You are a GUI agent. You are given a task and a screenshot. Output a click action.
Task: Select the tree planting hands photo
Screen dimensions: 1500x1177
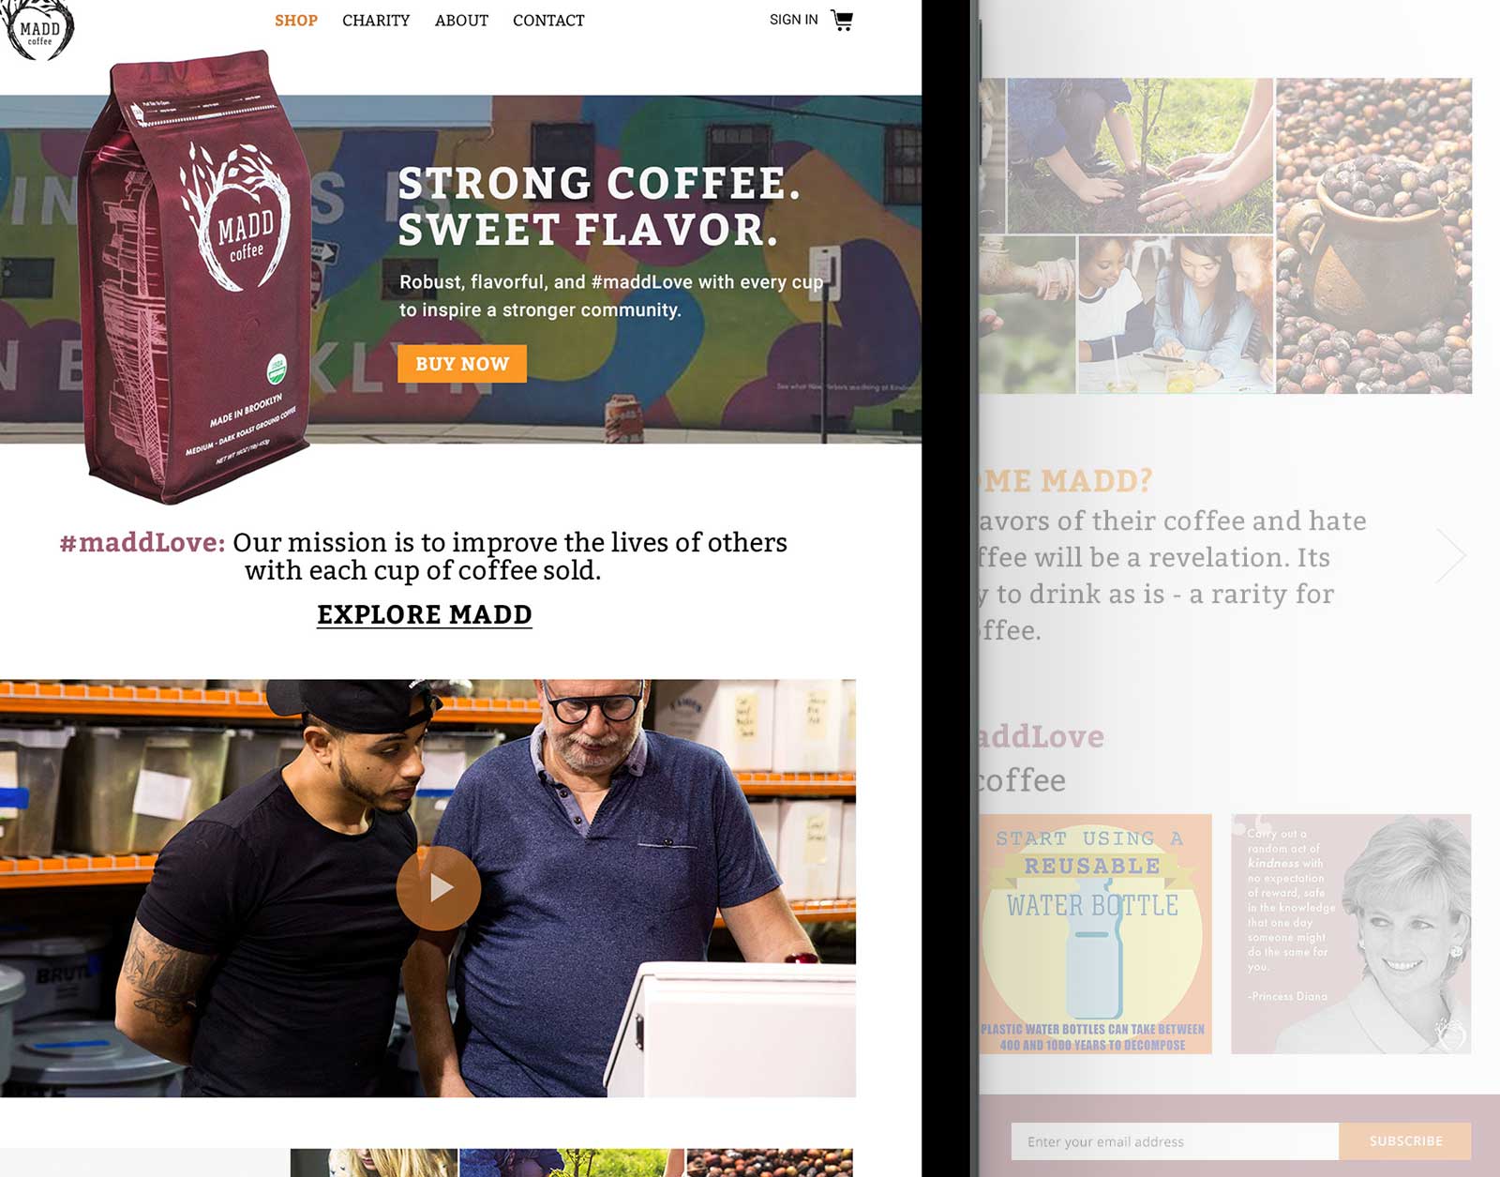[x=1140, y=156]
